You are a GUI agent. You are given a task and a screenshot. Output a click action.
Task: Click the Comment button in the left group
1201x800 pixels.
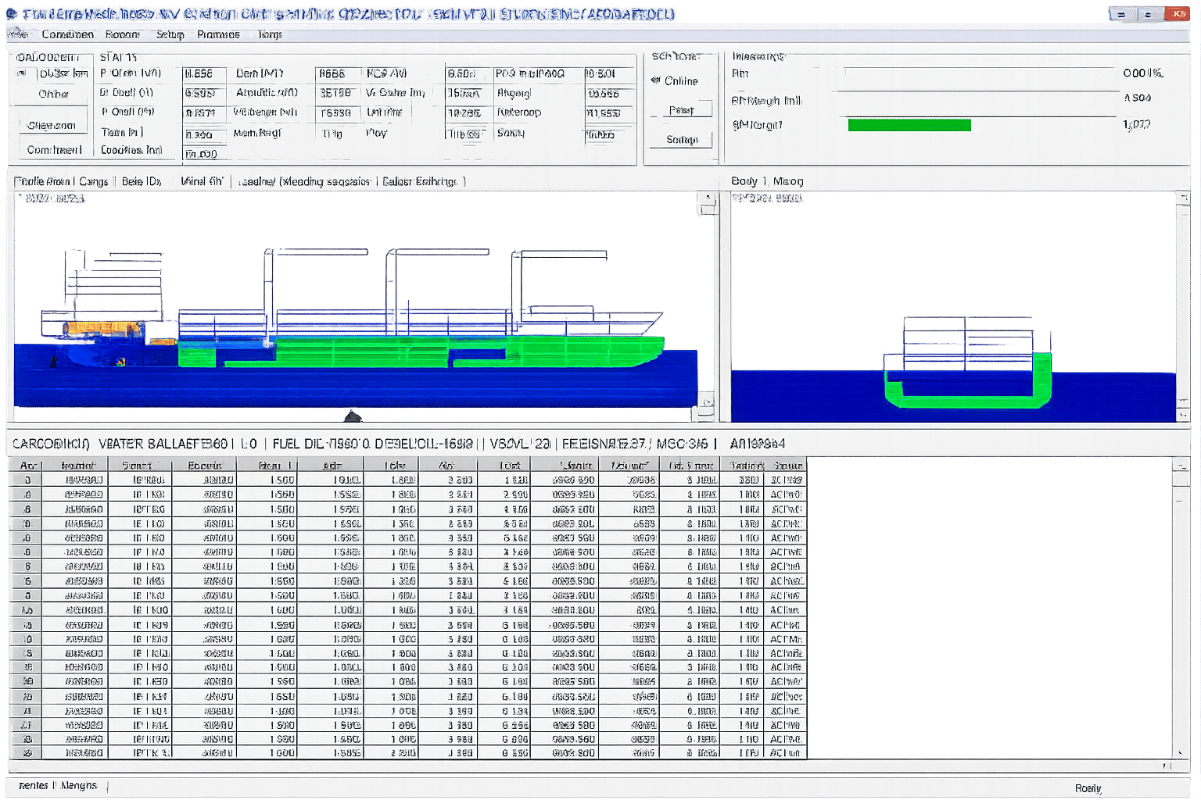54,149
